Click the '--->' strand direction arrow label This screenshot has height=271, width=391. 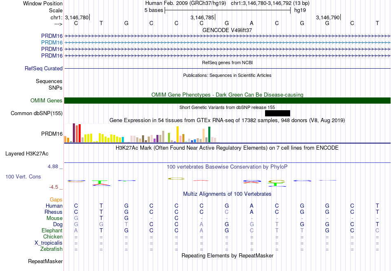click(x=58, y=24)
